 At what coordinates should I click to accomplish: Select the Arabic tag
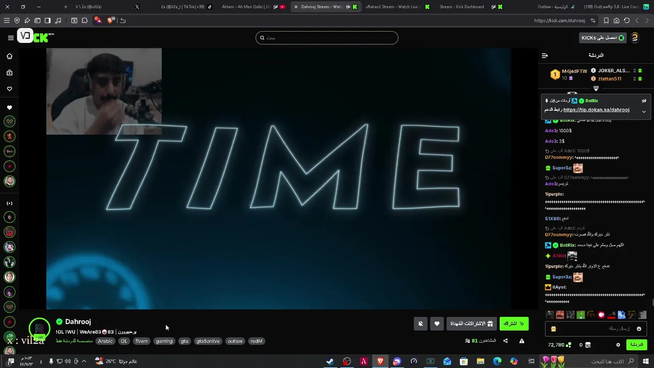pos(105,341)
